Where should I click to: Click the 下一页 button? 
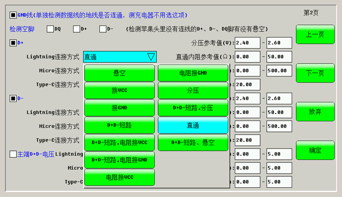pos(315,73)
